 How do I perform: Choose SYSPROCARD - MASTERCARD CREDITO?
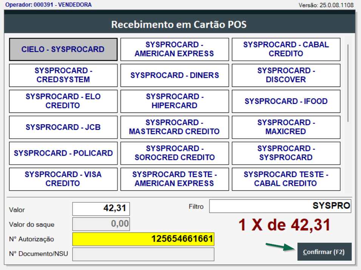tap(174, 127)
